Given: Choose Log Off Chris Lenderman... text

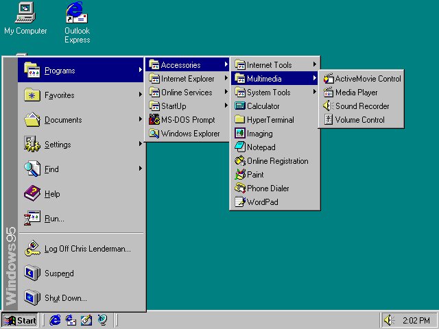Looking at the screenshot, I should (x=88, y=249).
